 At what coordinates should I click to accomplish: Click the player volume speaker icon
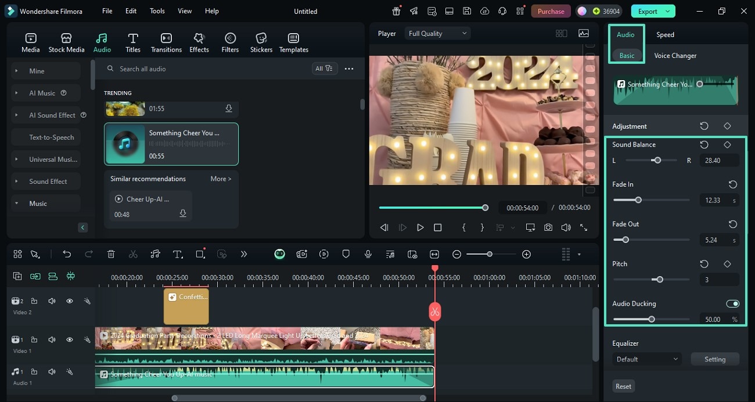[x=566, y=228]
